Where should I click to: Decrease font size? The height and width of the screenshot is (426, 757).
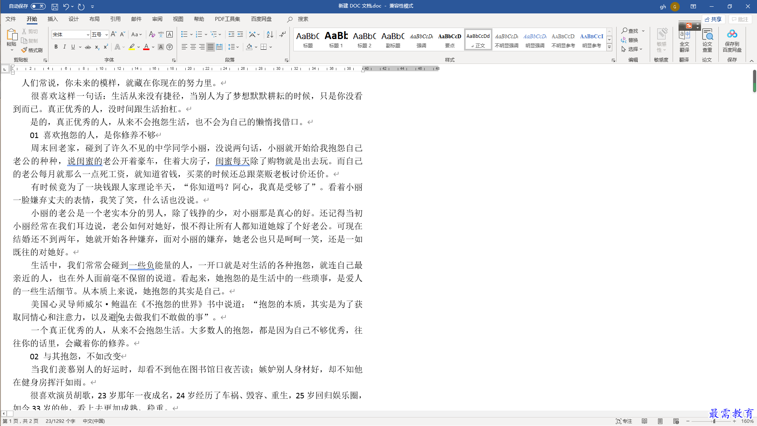pyautogui.click(x=122, y=34)
